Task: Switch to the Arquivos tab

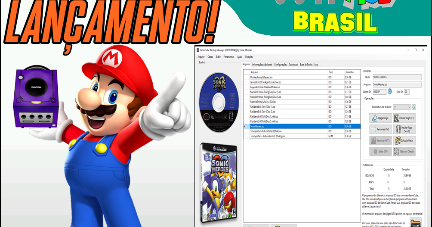Action: point(246,64)
